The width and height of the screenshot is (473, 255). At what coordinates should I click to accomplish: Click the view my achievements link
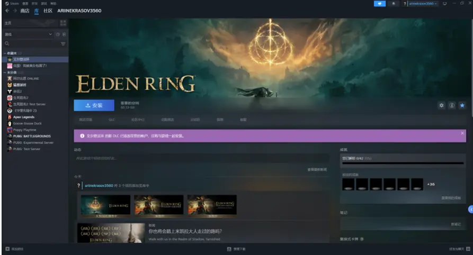[451, 198]
